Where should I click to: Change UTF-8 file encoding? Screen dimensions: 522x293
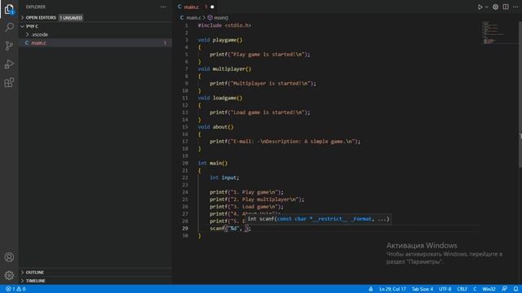pyautogui.click(x=445, y=289)
